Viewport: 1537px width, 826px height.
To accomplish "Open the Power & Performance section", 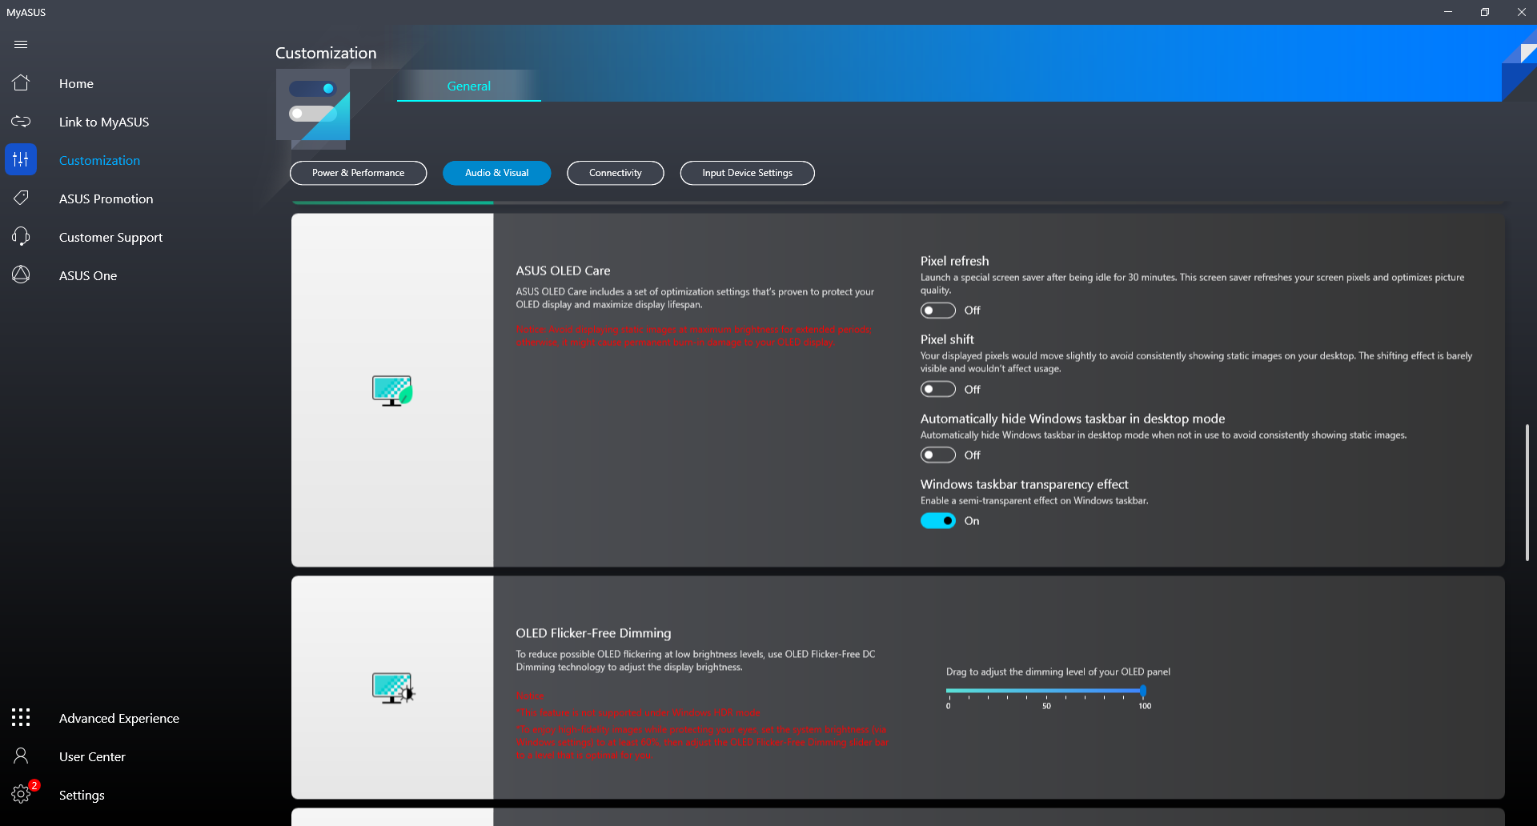I will [x=359, y=173].
